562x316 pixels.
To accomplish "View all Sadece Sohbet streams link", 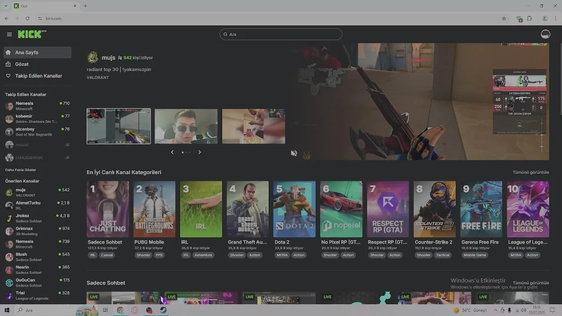I will point(531,283).
